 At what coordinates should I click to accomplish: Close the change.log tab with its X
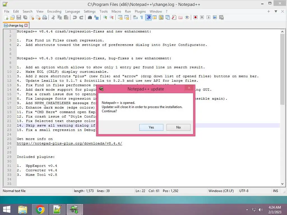click(x=26, y=25)
